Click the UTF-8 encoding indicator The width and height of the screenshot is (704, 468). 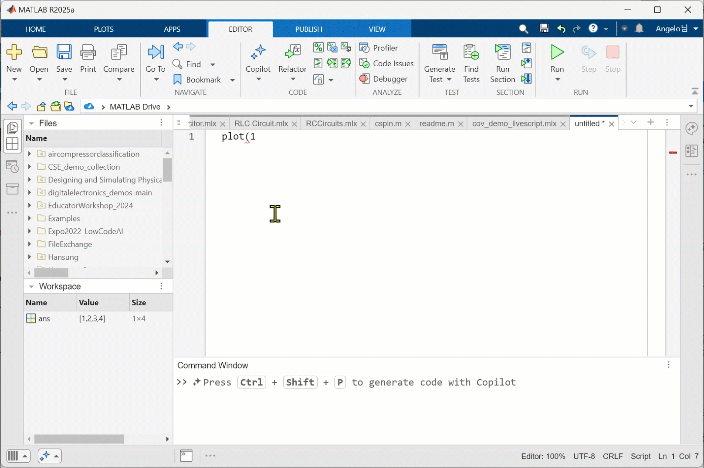tap(584, 456)
